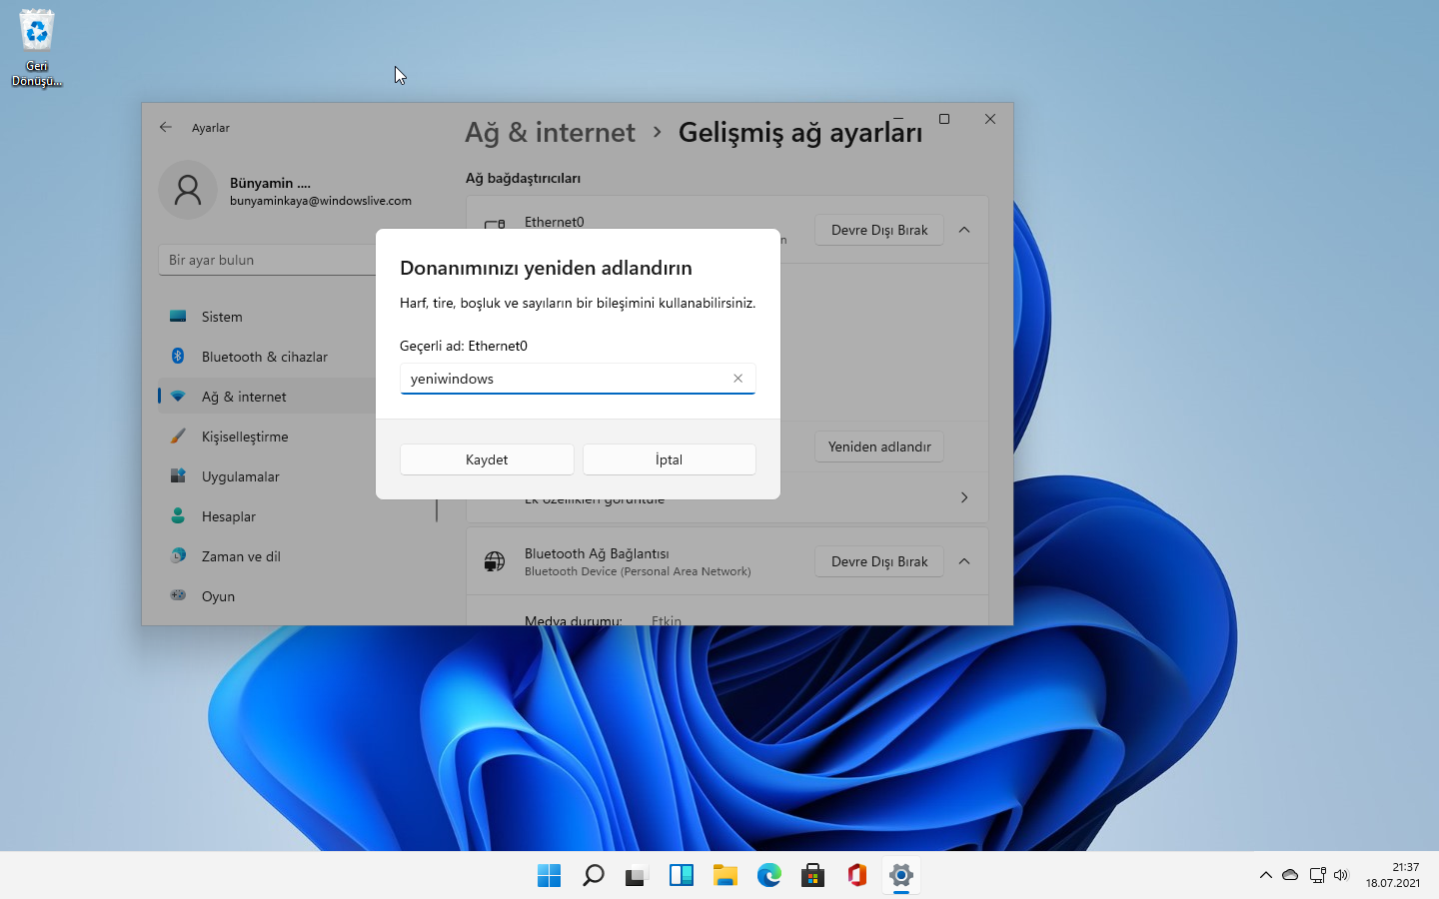Click the Kişiselleştirme paintbrush icon
The width and height of the screenshot is (1439, 899).
click(178, 436)
